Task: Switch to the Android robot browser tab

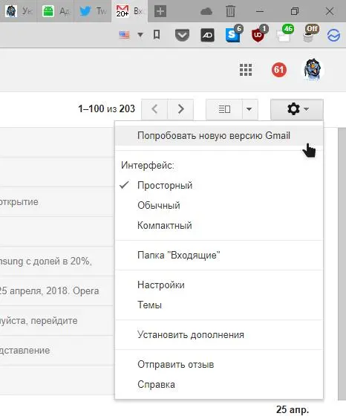Action: (56, 11)
